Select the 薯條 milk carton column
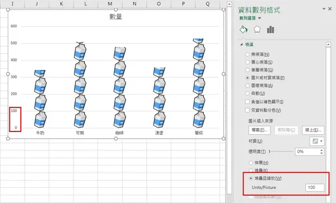336x203 pixels. point(199,83)
